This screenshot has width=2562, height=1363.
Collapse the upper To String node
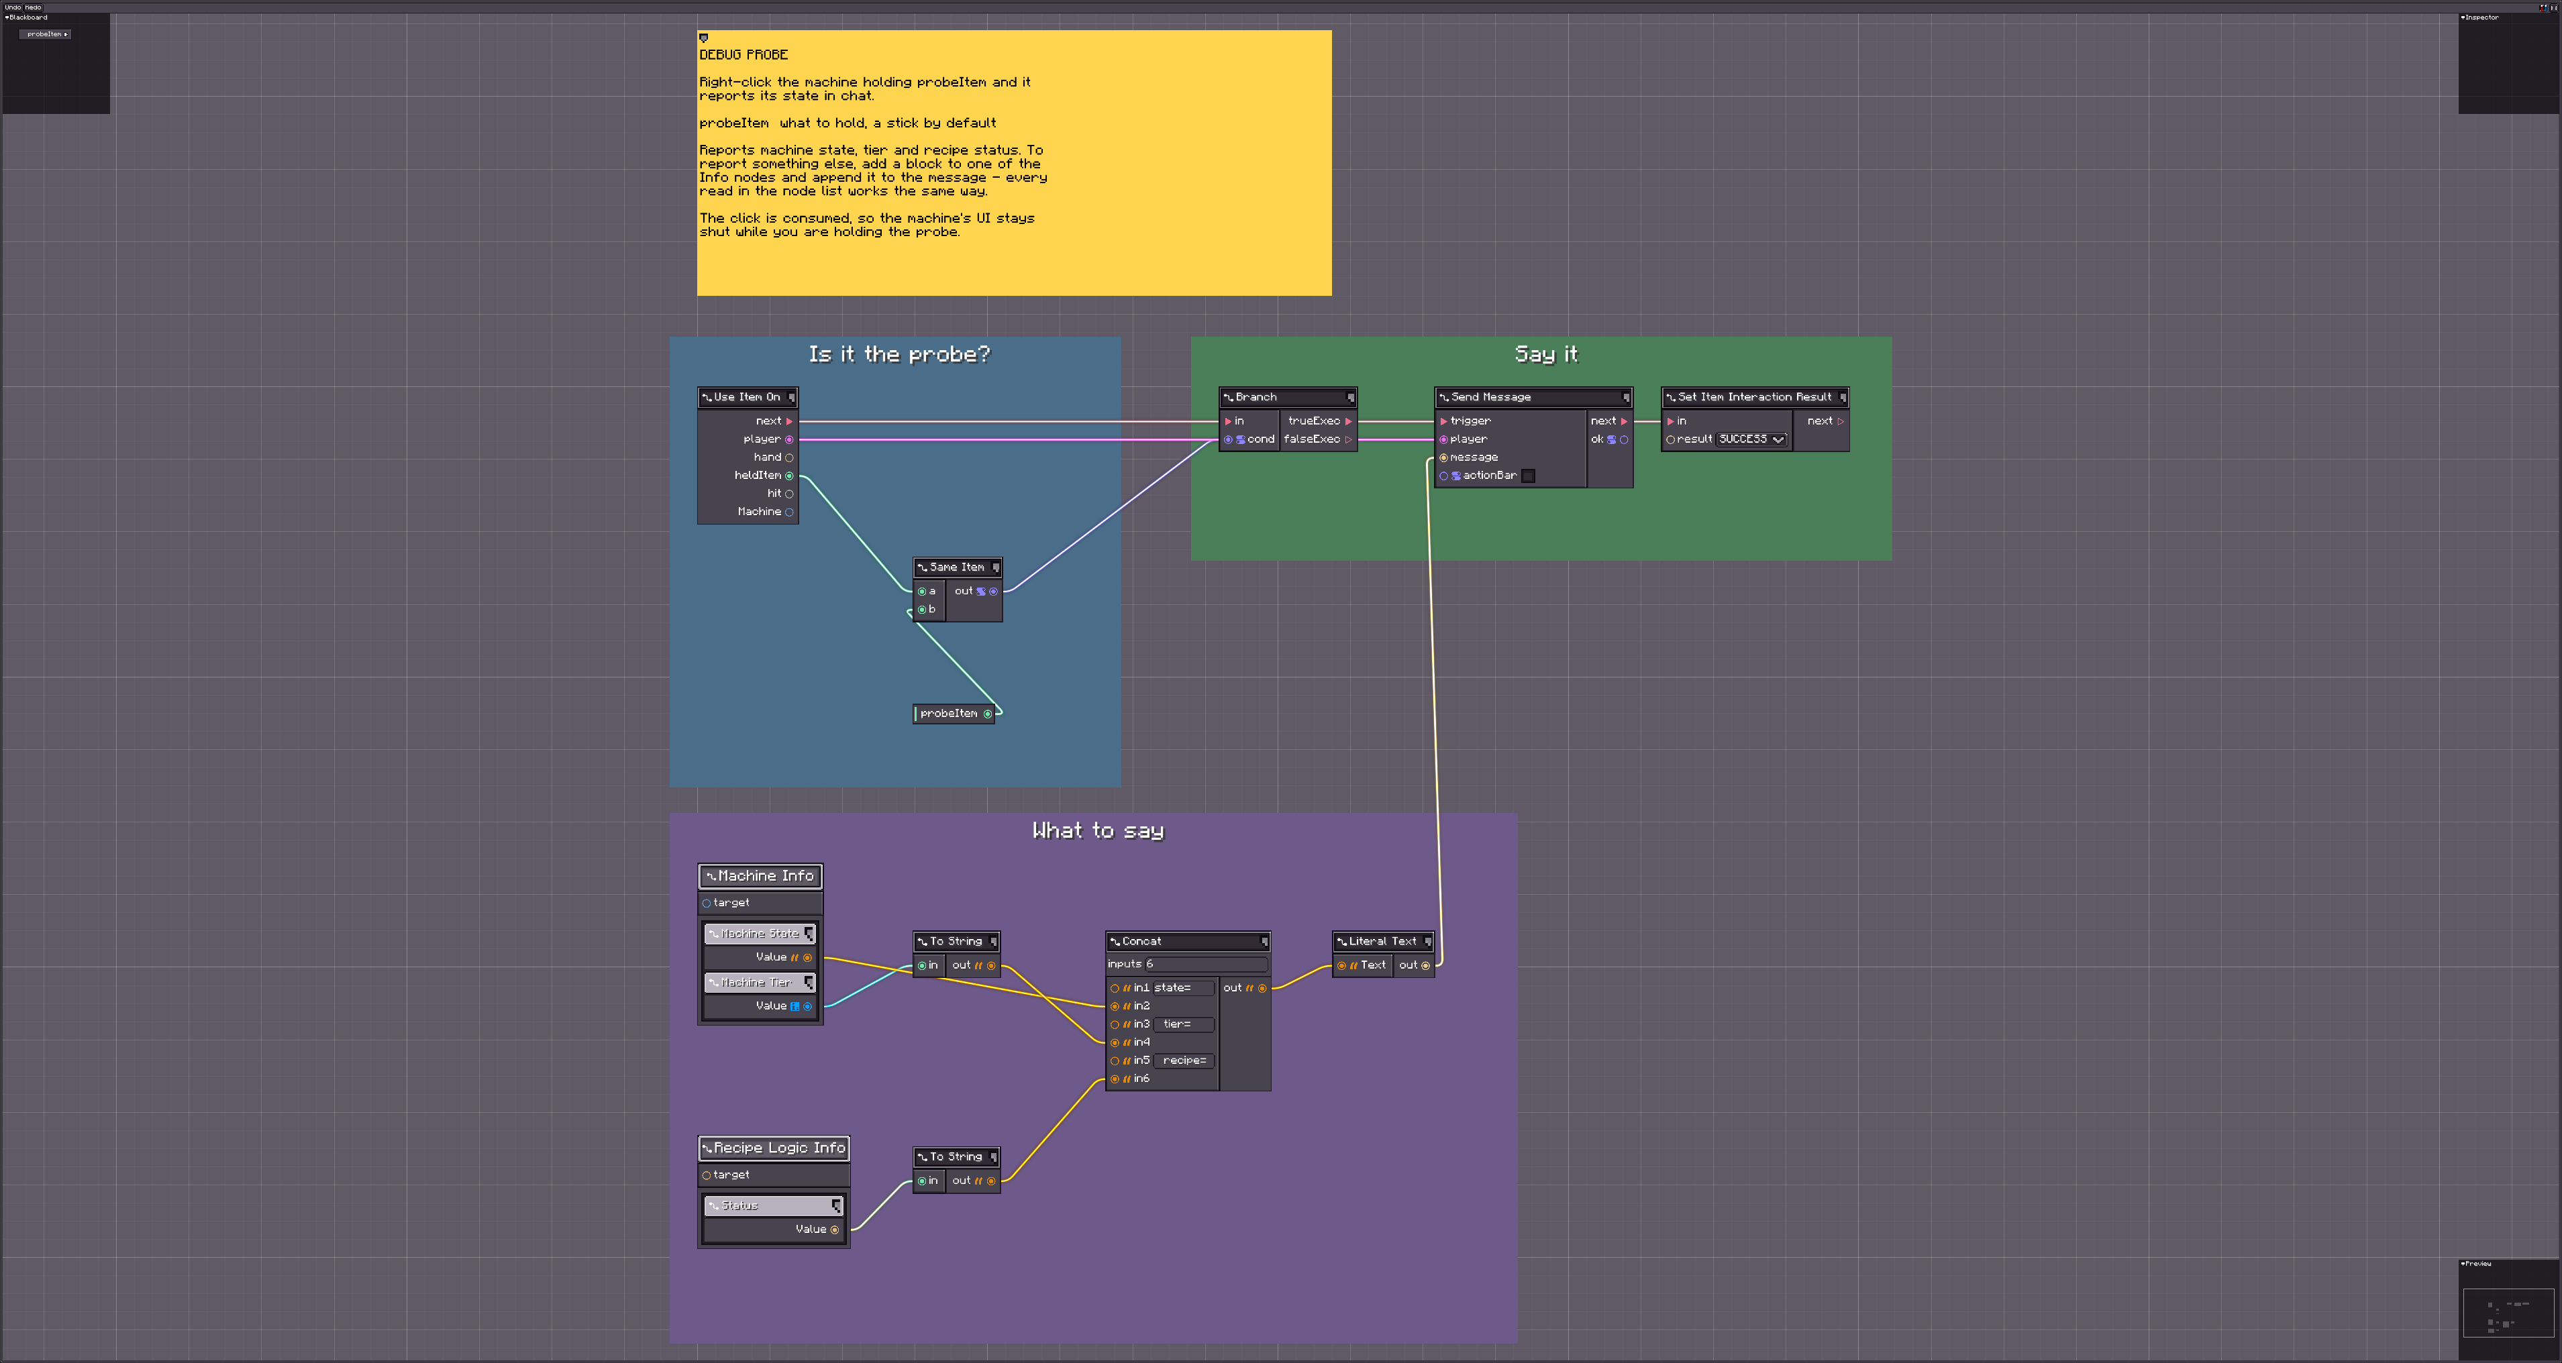[x=994, y=942]
